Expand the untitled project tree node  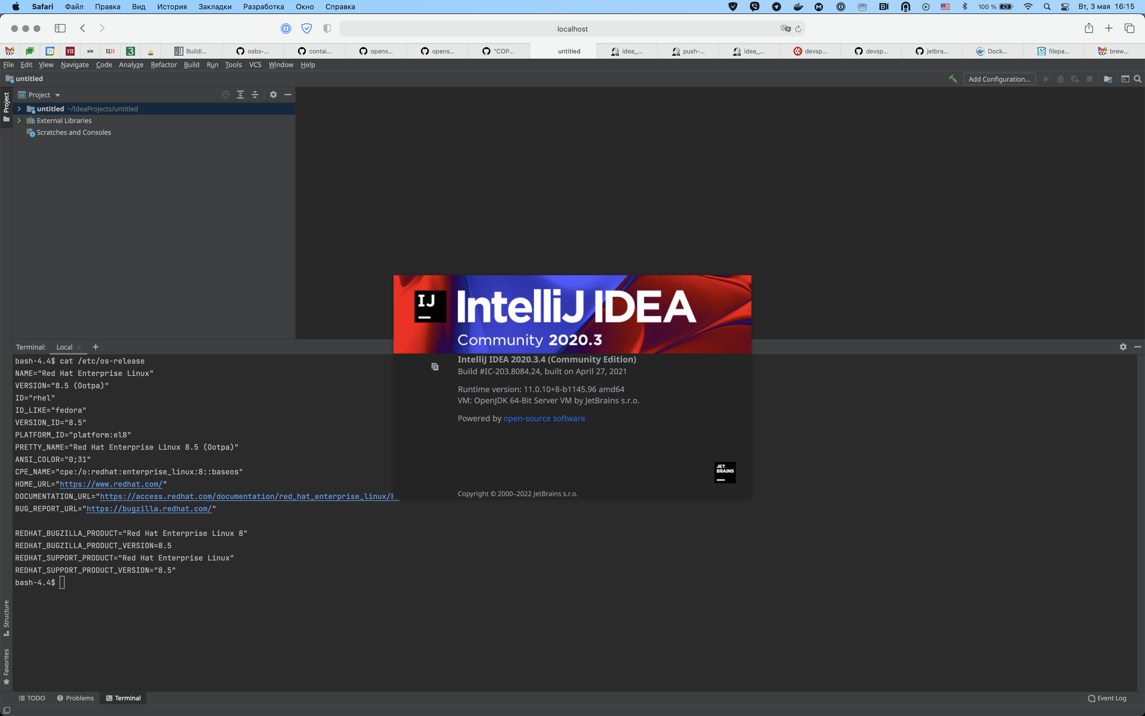(19, 109)
